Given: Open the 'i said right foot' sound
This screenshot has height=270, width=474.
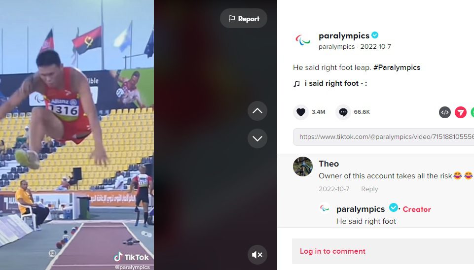Looking at the screenshot, I should tap(335, 83).
